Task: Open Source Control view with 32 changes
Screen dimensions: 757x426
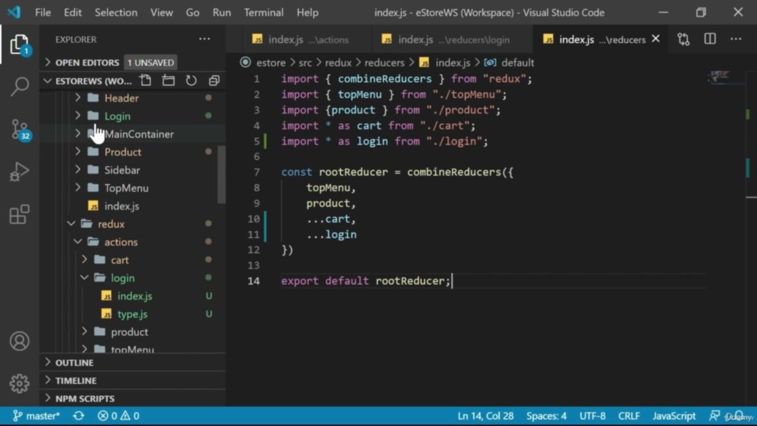Action: (20, 129)
